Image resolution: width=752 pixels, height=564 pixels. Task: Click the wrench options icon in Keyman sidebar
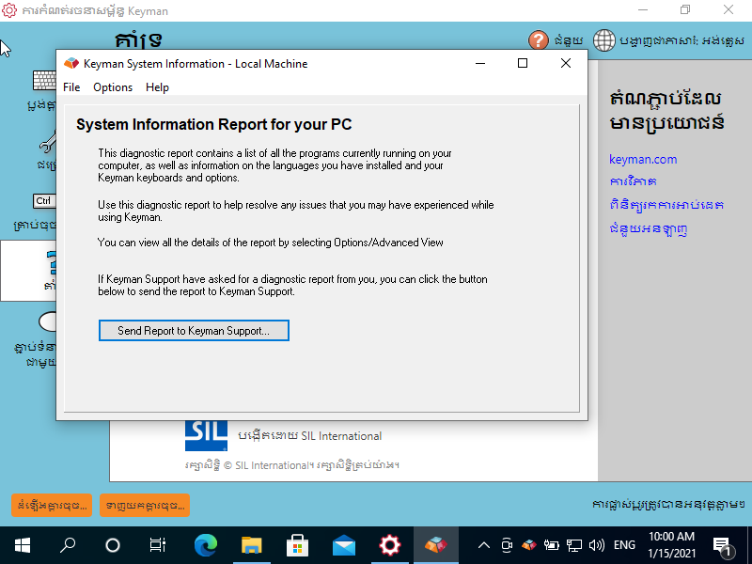[x=48, y=143]
